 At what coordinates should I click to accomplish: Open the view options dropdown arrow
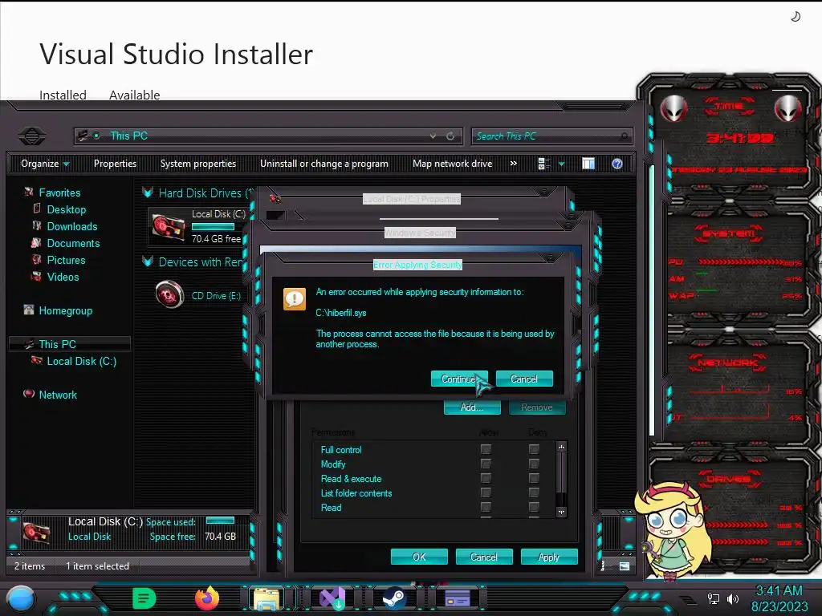click(x=561, y=164)
